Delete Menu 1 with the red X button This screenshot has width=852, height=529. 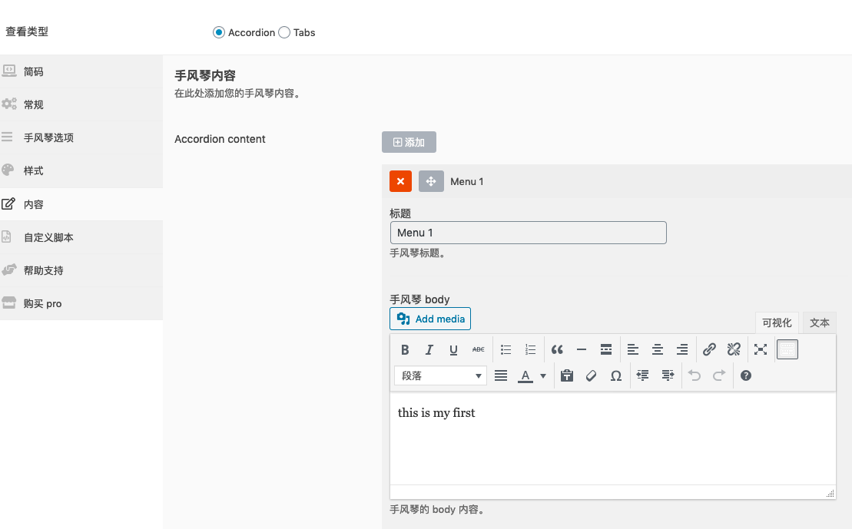click(400, 181)
